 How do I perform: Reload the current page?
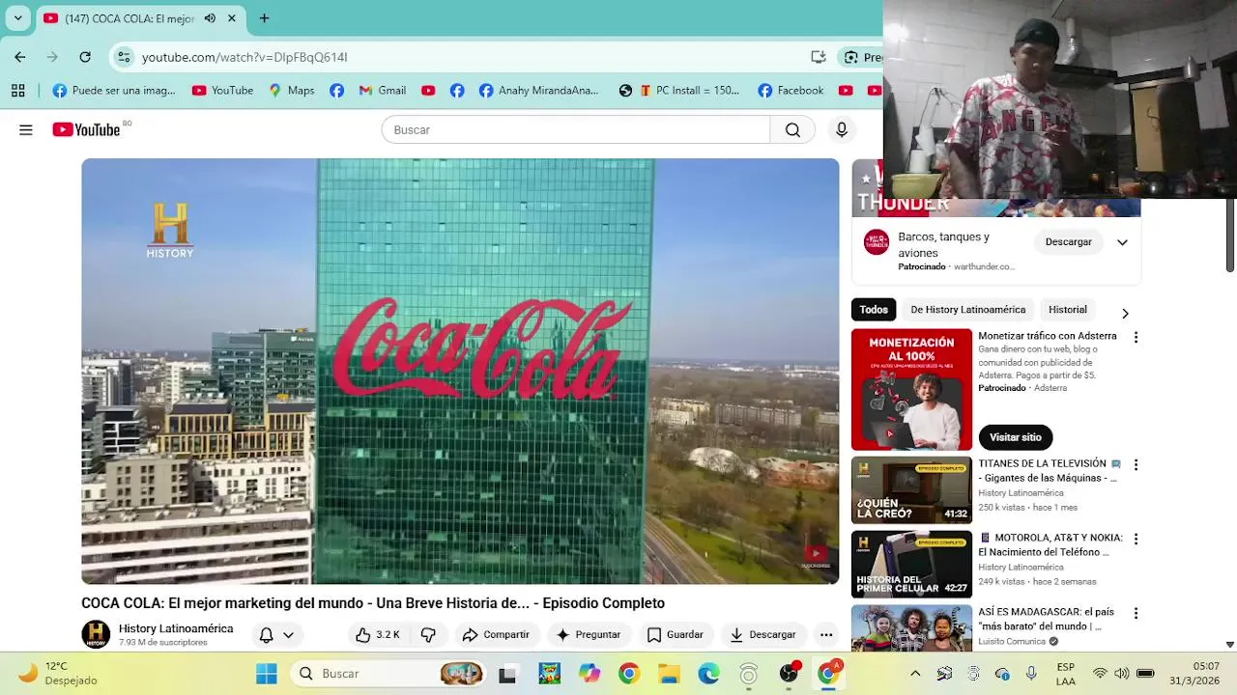tap(85, 57)
